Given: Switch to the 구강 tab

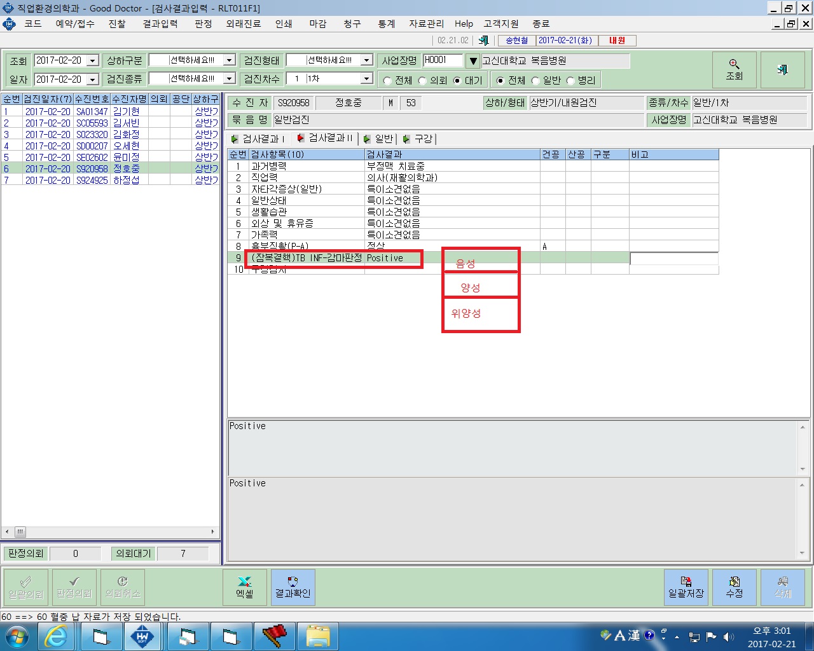Looking at the screenshot, I should [418, 139].
